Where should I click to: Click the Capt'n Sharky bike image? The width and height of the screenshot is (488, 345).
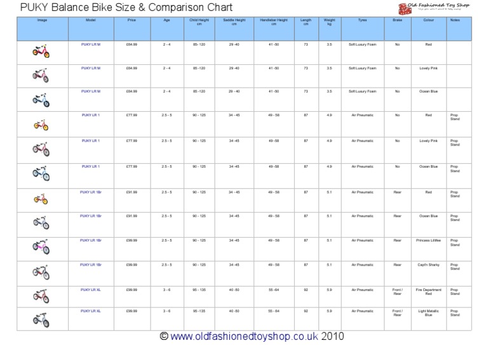pyautogui.click(x=41, y=272)
